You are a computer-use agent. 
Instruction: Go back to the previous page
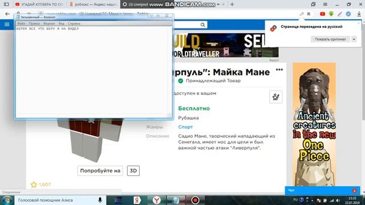pos(7,14)
